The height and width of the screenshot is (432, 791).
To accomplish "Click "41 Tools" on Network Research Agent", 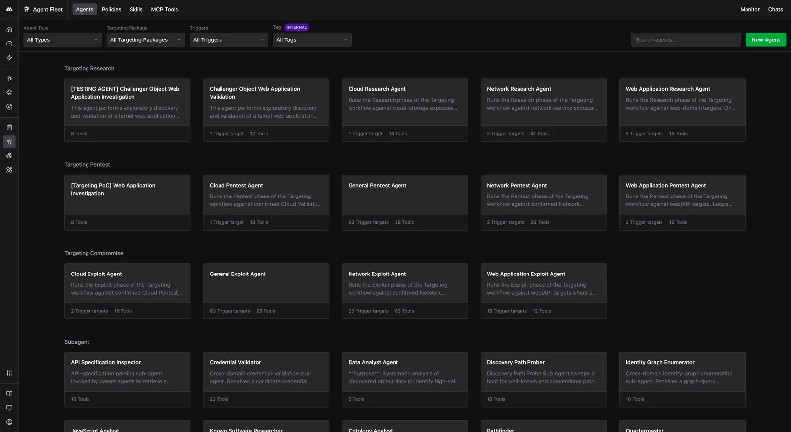I will click(x=539, y=134).
